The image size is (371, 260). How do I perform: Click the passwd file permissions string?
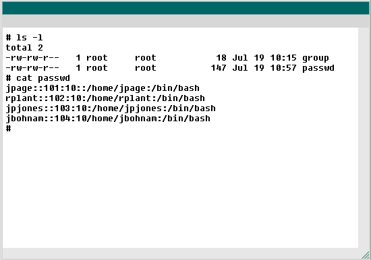coord(32,68)
